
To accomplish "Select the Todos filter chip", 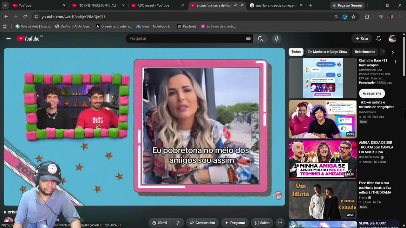I will click(x=296, y=52).
